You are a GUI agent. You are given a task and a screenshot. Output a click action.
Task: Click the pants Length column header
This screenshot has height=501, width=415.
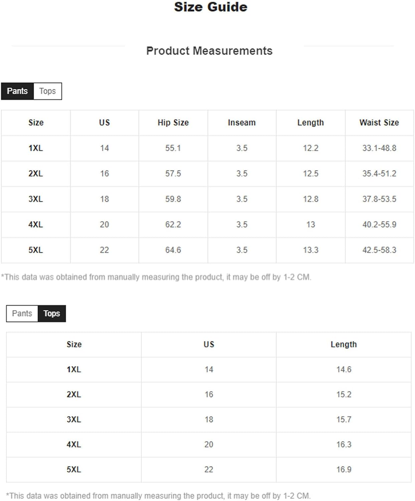(x=310, y=123)
